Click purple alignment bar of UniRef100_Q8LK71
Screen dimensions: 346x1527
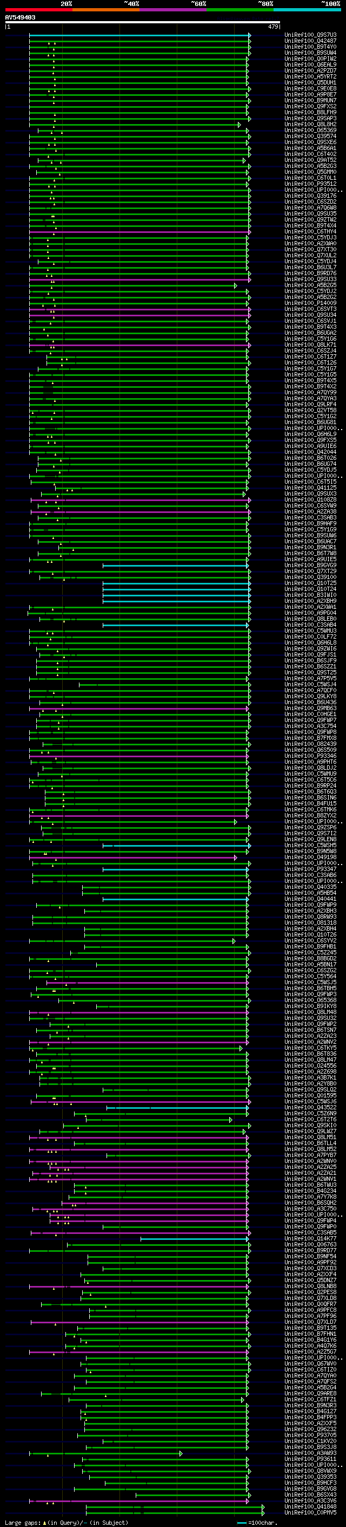(x=139, y=345)
